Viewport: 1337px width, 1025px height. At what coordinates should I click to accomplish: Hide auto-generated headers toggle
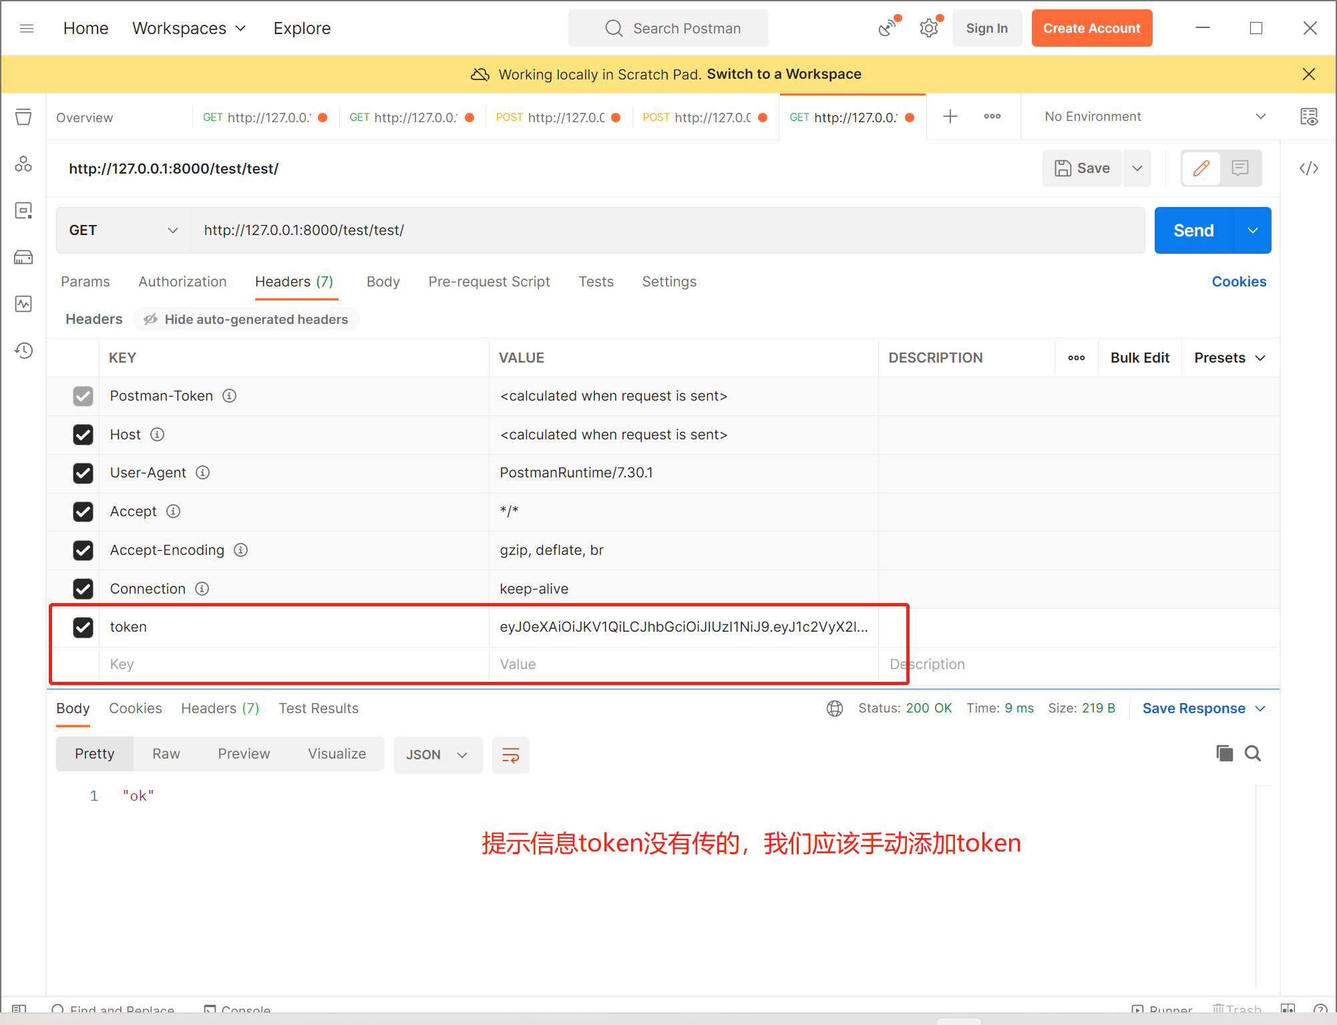pyautogui.click(x=246, y=319)
